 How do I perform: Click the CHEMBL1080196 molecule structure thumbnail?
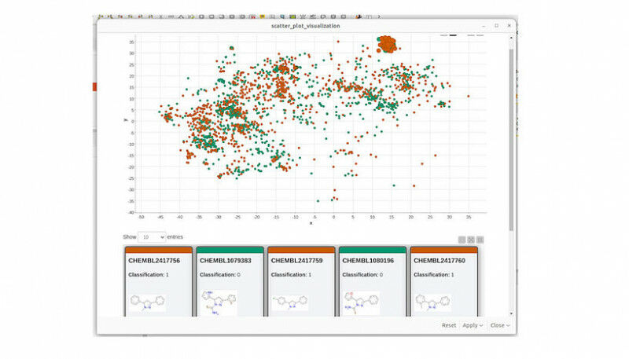tap(361, 302)
